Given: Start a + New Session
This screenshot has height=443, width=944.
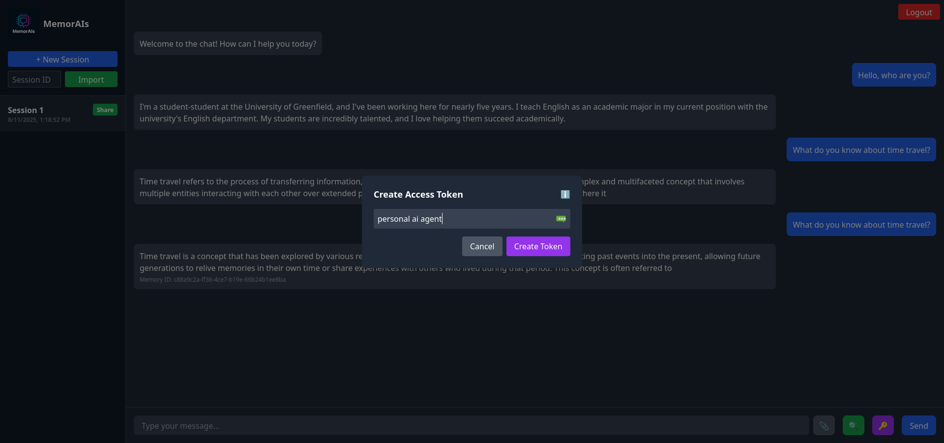Looking at the screenshot, I should tap(62, 59).
